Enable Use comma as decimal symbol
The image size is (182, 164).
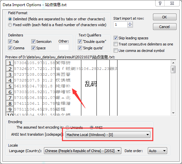(x=116, y=50)
